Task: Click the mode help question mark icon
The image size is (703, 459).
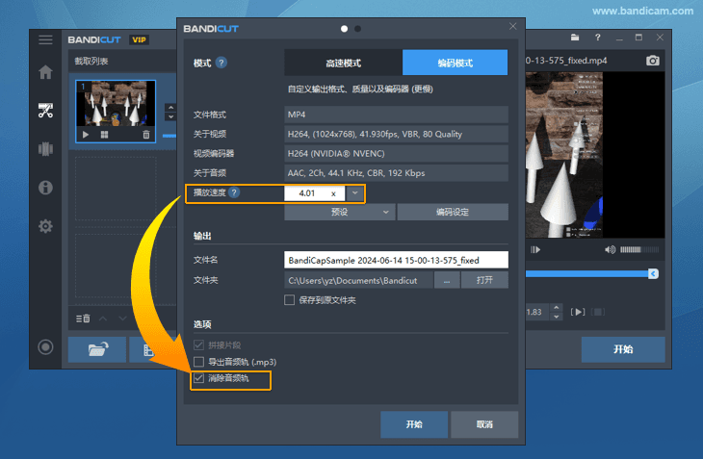Action: [221, 63]
